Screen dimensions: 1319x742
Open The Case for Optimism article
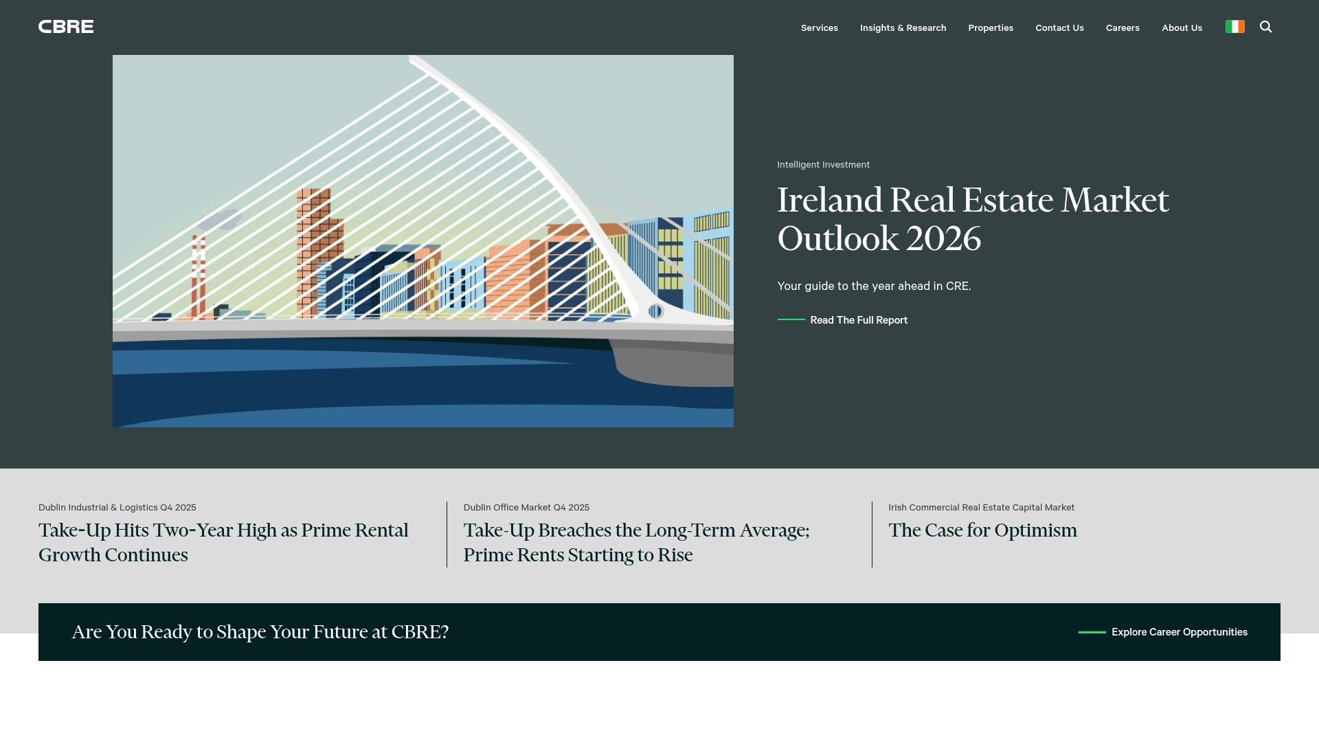(x=982, y=530)
